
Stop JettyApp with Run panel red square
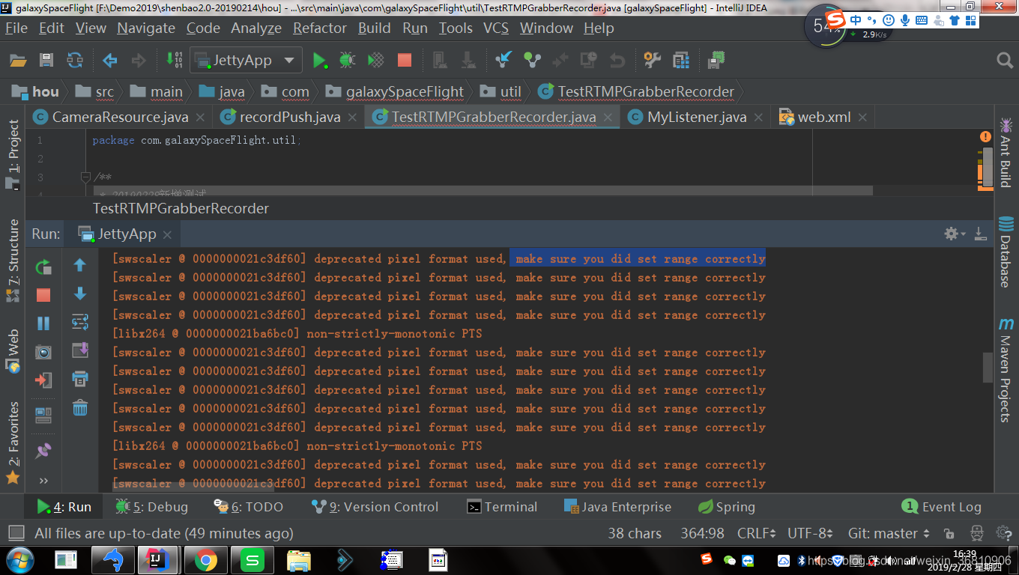[43, 295]
